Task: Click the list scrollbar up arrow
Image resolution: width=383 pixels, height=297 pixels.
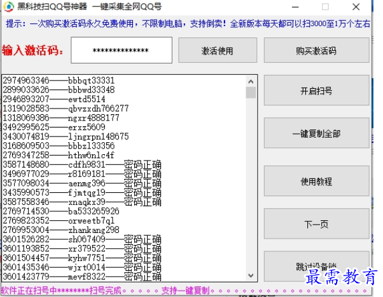Action: coord(251,81)
